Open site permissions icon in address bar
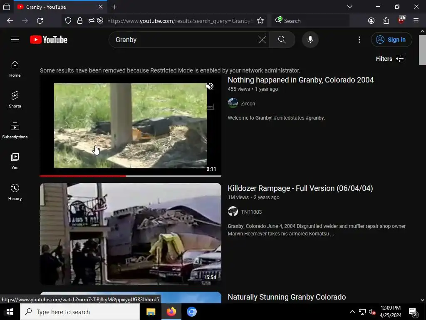This screenshot has width=426, height=320. point(91,21)
